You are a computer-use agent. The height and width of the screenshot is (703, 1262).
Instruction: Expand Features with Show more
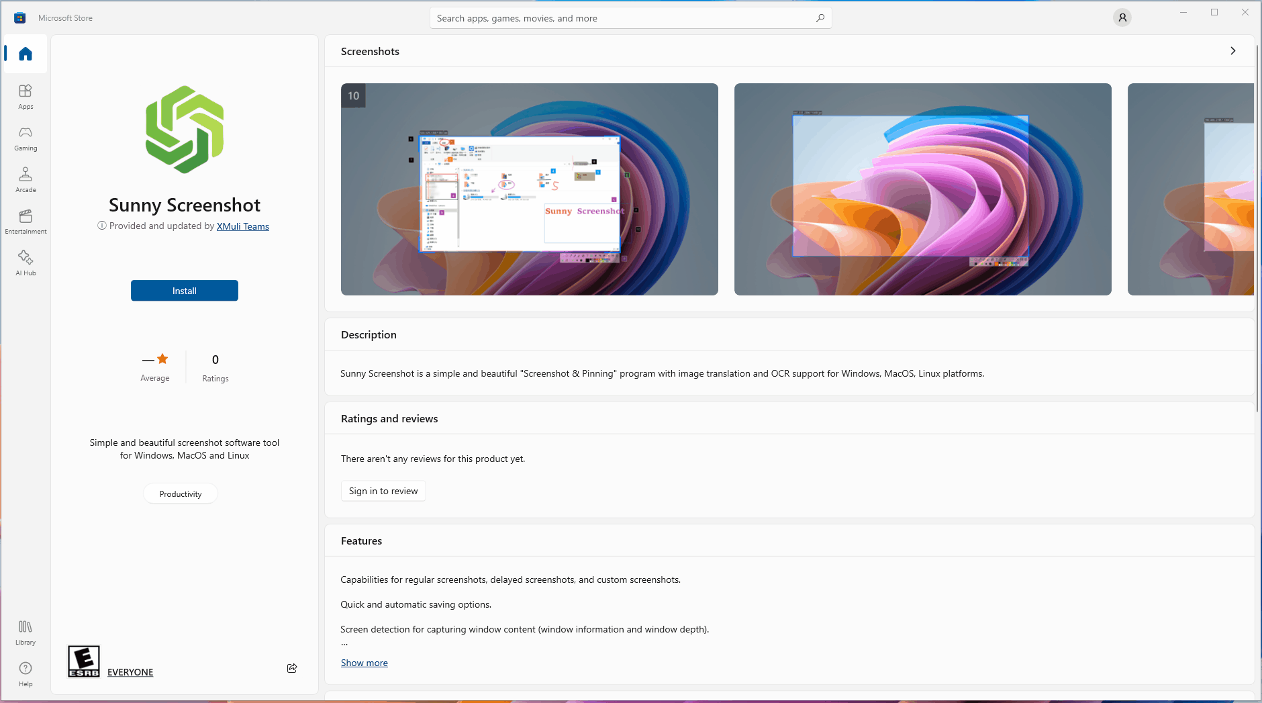(x=365, y=663)
